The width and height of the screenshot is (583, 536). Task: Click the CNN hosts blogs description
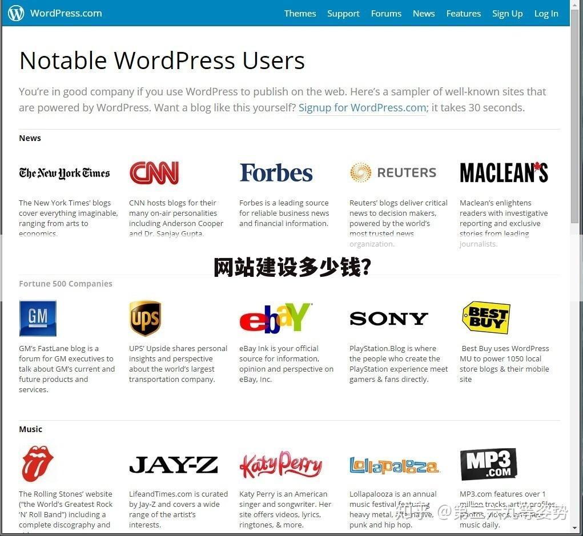[176, 218]
